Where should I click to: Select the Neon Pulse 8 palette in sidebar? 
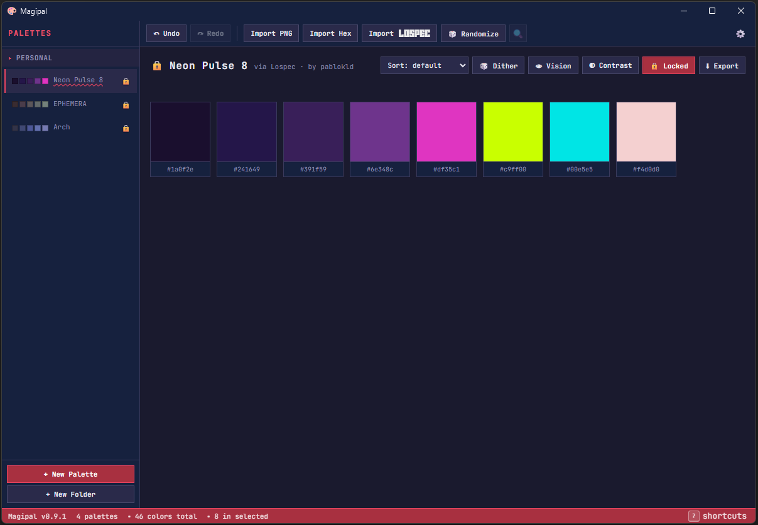[70, 81]
